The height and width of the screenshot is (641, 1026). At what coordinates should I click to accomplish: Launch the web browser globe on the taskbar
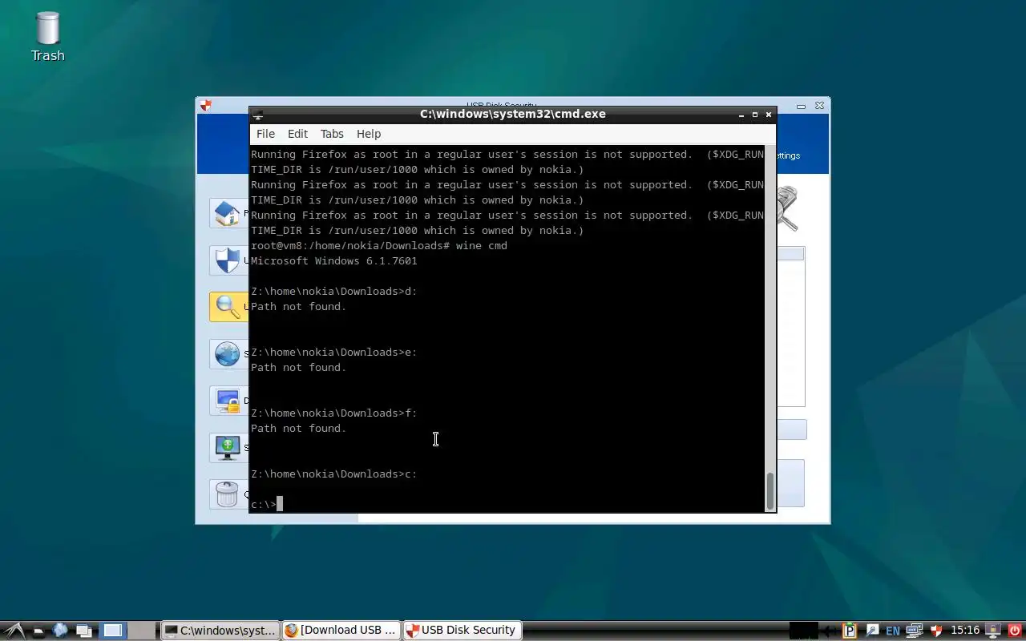click(60, 631)
